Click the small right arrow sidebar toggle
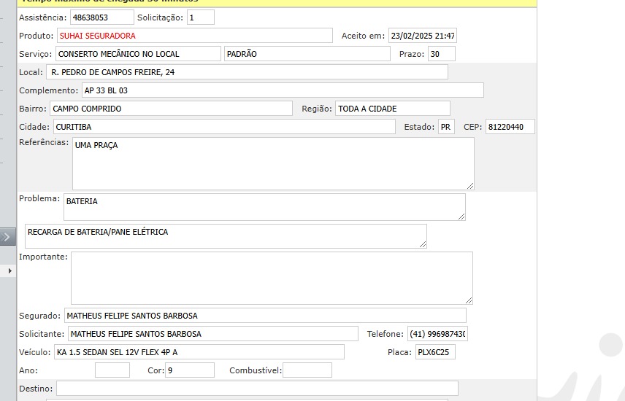Viewport: 625px width, 401px height. (9, 270)
